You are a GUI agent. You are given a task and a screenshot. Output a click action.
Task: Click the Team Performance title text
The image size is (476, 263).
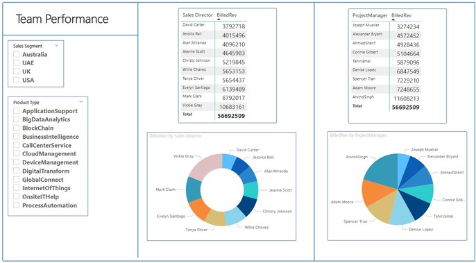click(x=62, y=19)
